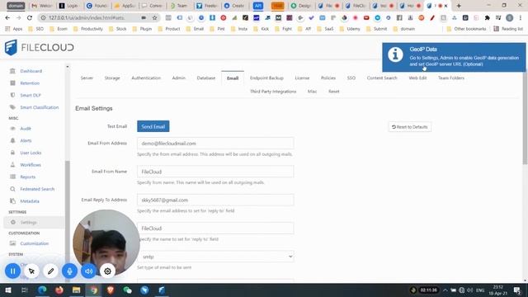Click the Send Email test button

coord(153,126)
